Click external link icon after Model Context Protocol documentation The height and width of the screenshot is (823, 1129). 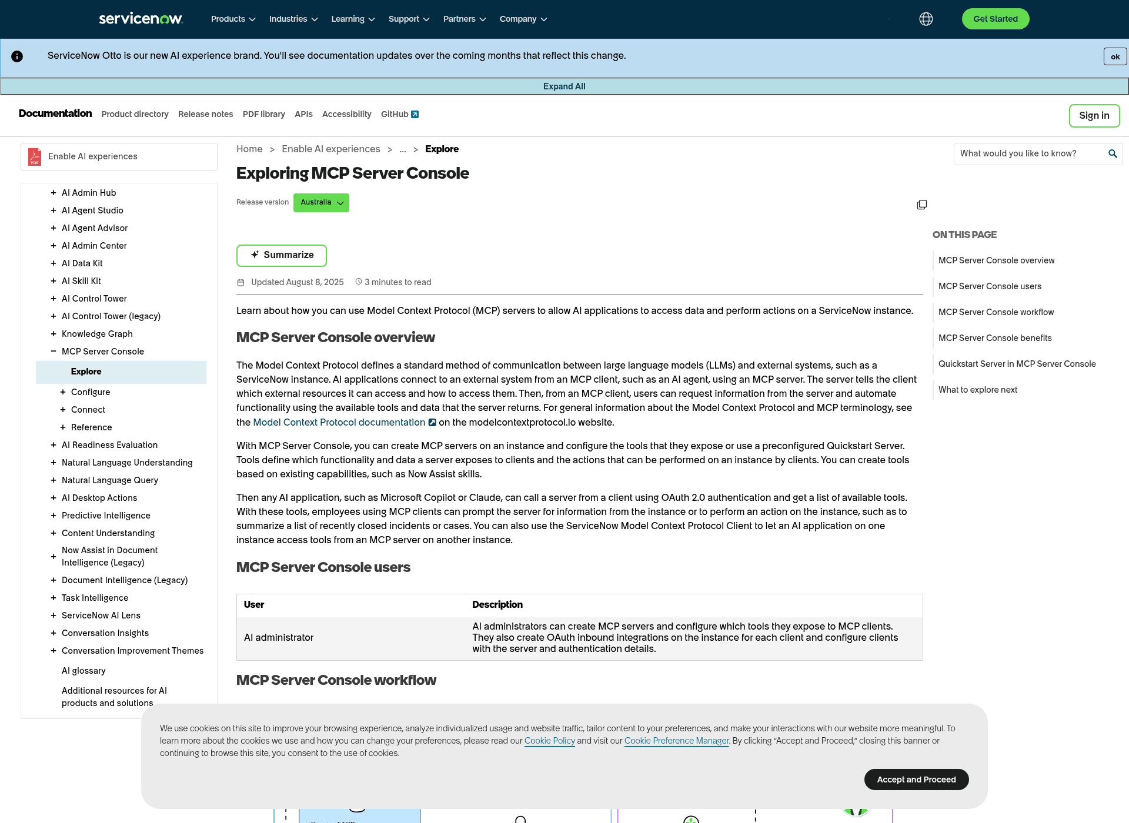coord(432,422)
